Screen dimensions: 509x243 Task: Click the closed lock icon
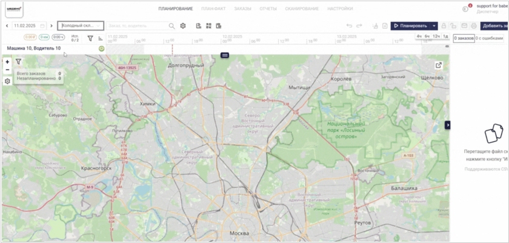pos(444,26)
